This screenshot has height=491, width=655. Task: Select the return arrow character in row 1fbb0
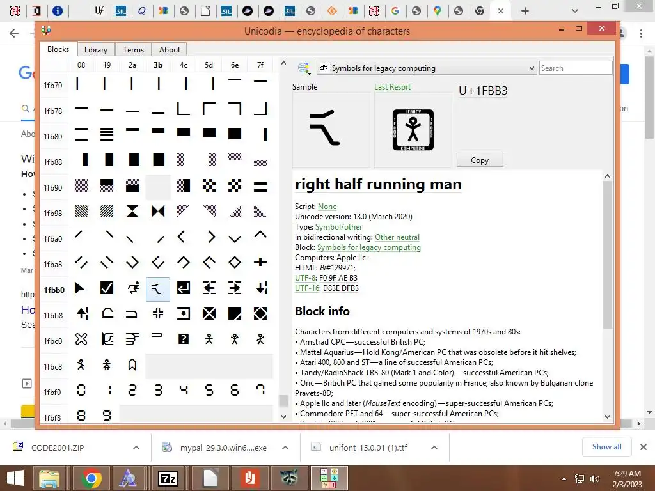click(x=184, y=288)
